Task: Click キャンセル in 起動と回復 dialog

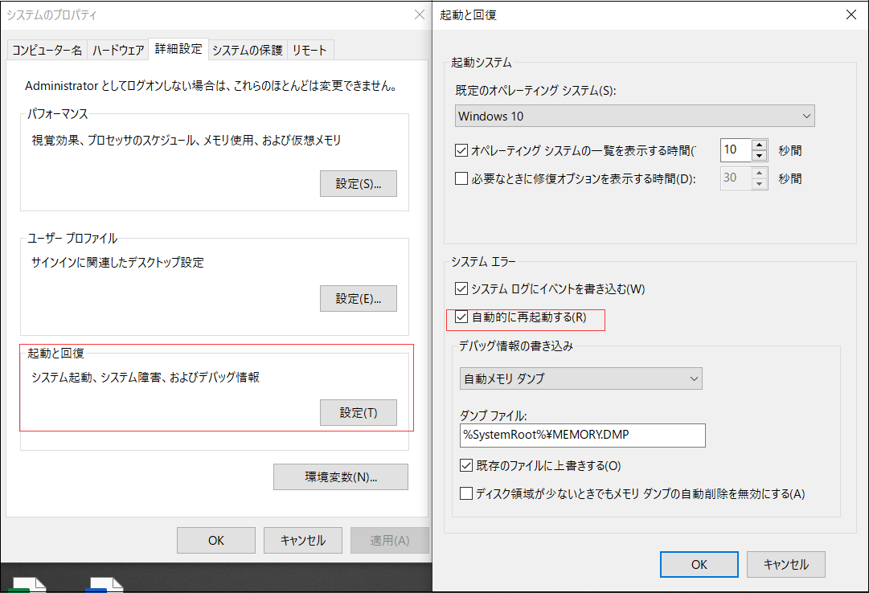Action: click(786, 564)
